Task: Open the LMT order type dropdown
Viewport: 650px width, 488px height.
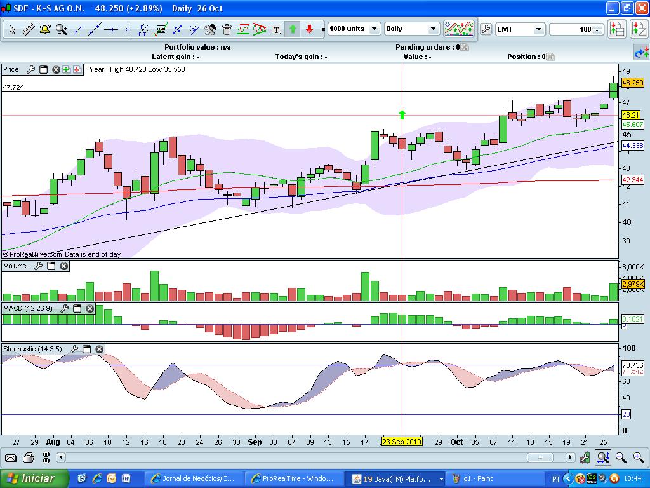Action: click(x=519, y=29)
